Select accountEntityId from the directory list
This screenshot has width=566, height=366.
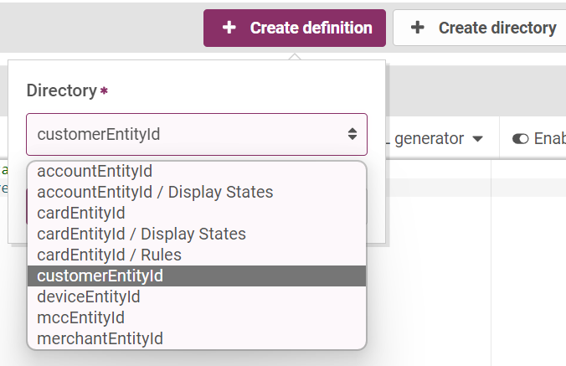[95, 172]
